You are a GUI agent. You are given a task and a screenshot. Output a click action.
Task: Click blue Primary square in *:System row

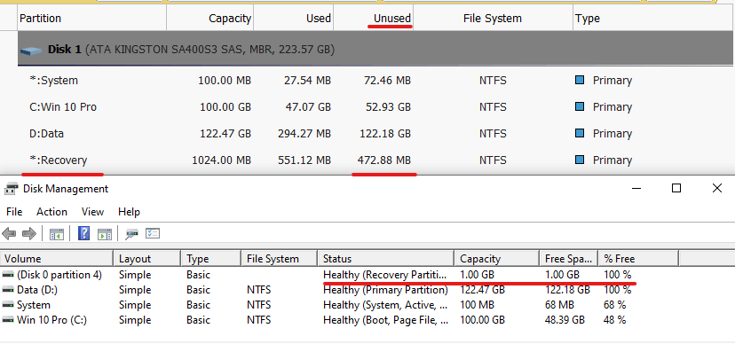point(580,80)
